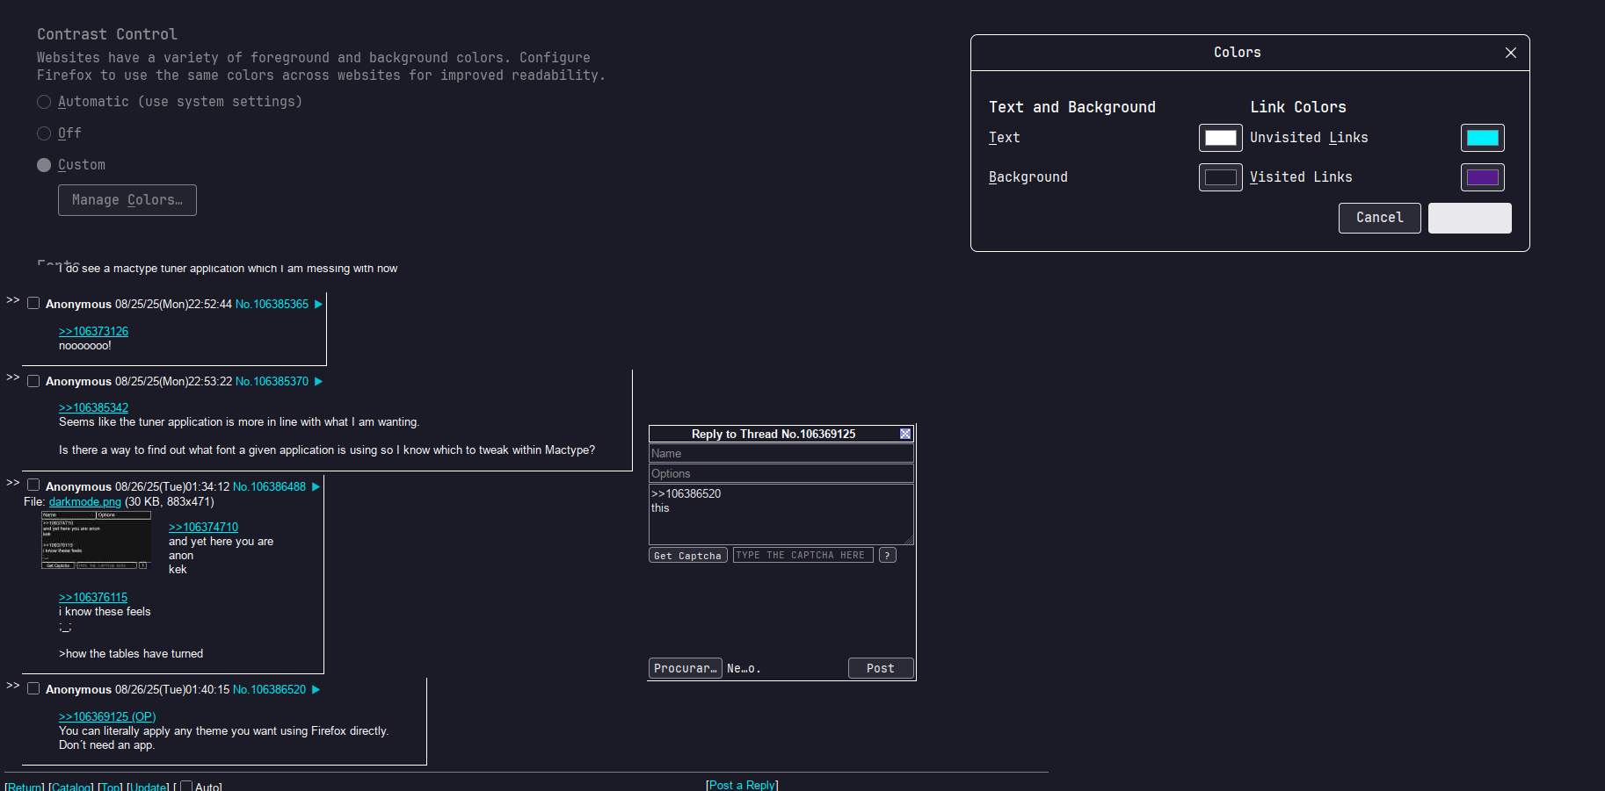Image resolution: width=1605 pixels, height=791 pixels.
Task: Open the Text color swatch picker
Action: tap(1220, 138)
